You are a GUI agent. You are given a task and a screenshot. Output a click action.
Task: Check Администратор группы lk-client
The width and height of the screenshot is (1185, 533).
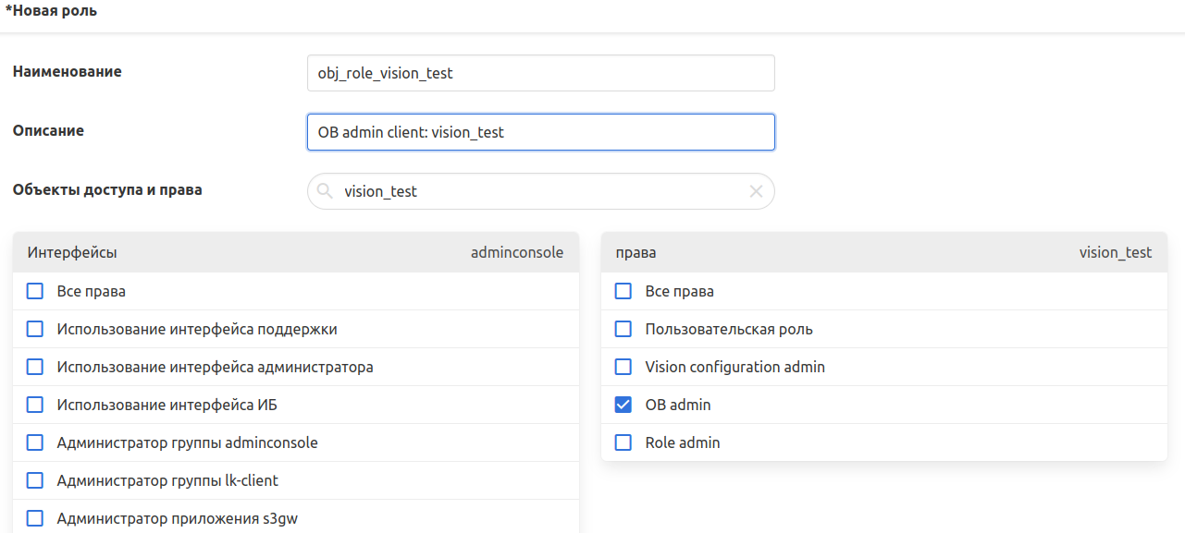pos(35,480)
